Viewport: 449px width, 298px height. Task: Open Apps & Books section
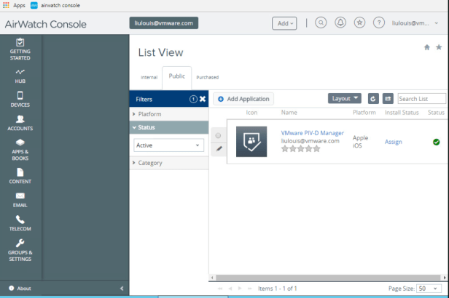point(20,150)
